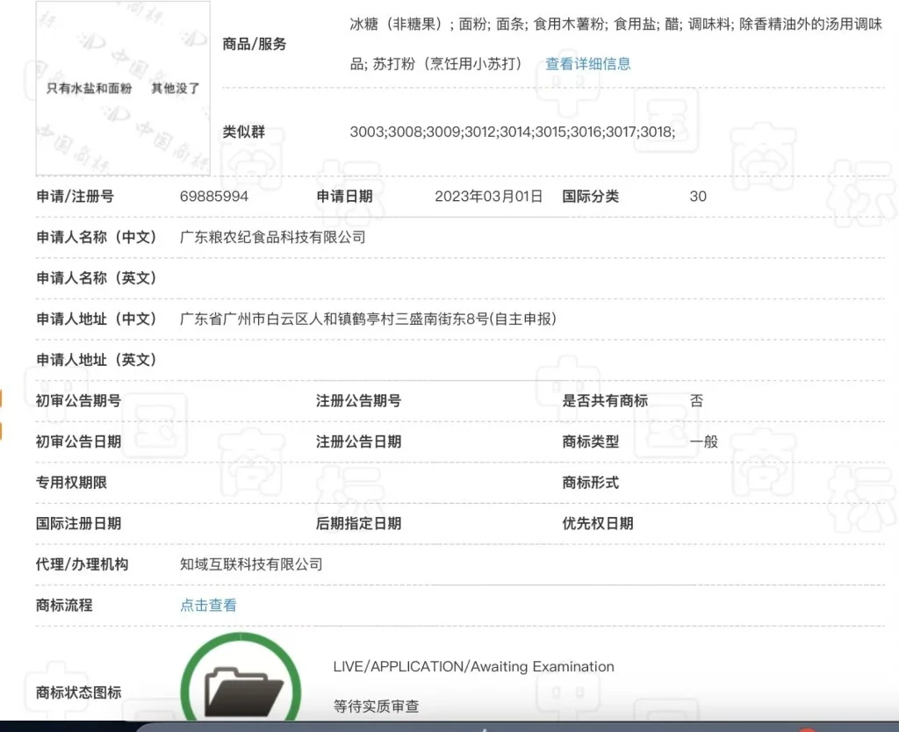Select the 国际分类 value 30
Viewport: 899px width, 732px height.
click(697, 197)
